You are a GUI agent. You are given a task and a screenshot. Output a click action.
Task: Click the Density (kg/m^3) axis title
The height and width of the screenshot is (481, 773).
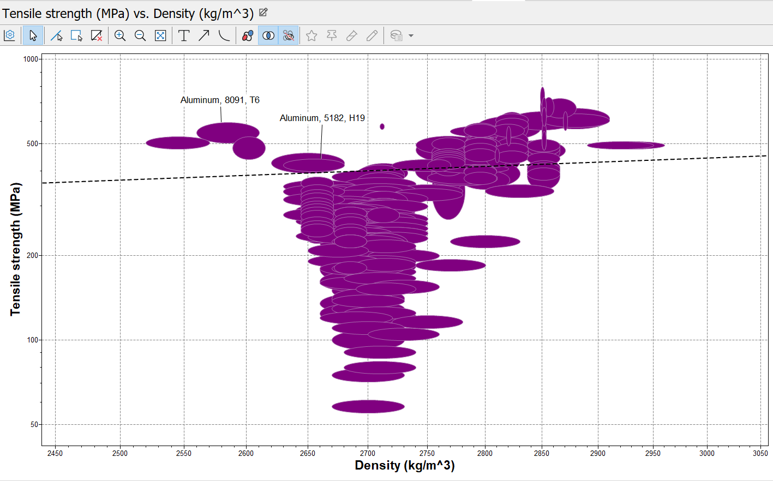click(404, 465)
